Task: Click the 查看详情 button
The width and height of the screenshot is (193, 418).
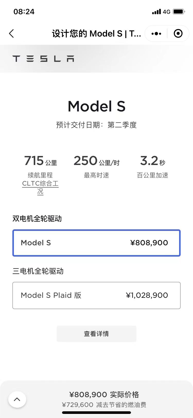Action: pos(97,334)
